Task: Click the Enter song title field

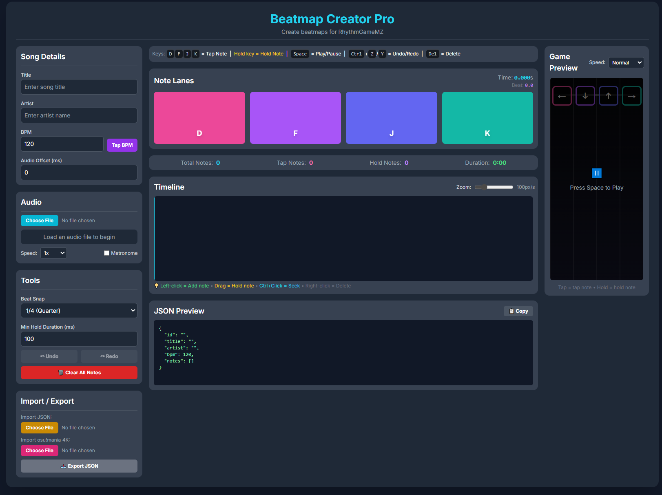Action: click(79, 86)
